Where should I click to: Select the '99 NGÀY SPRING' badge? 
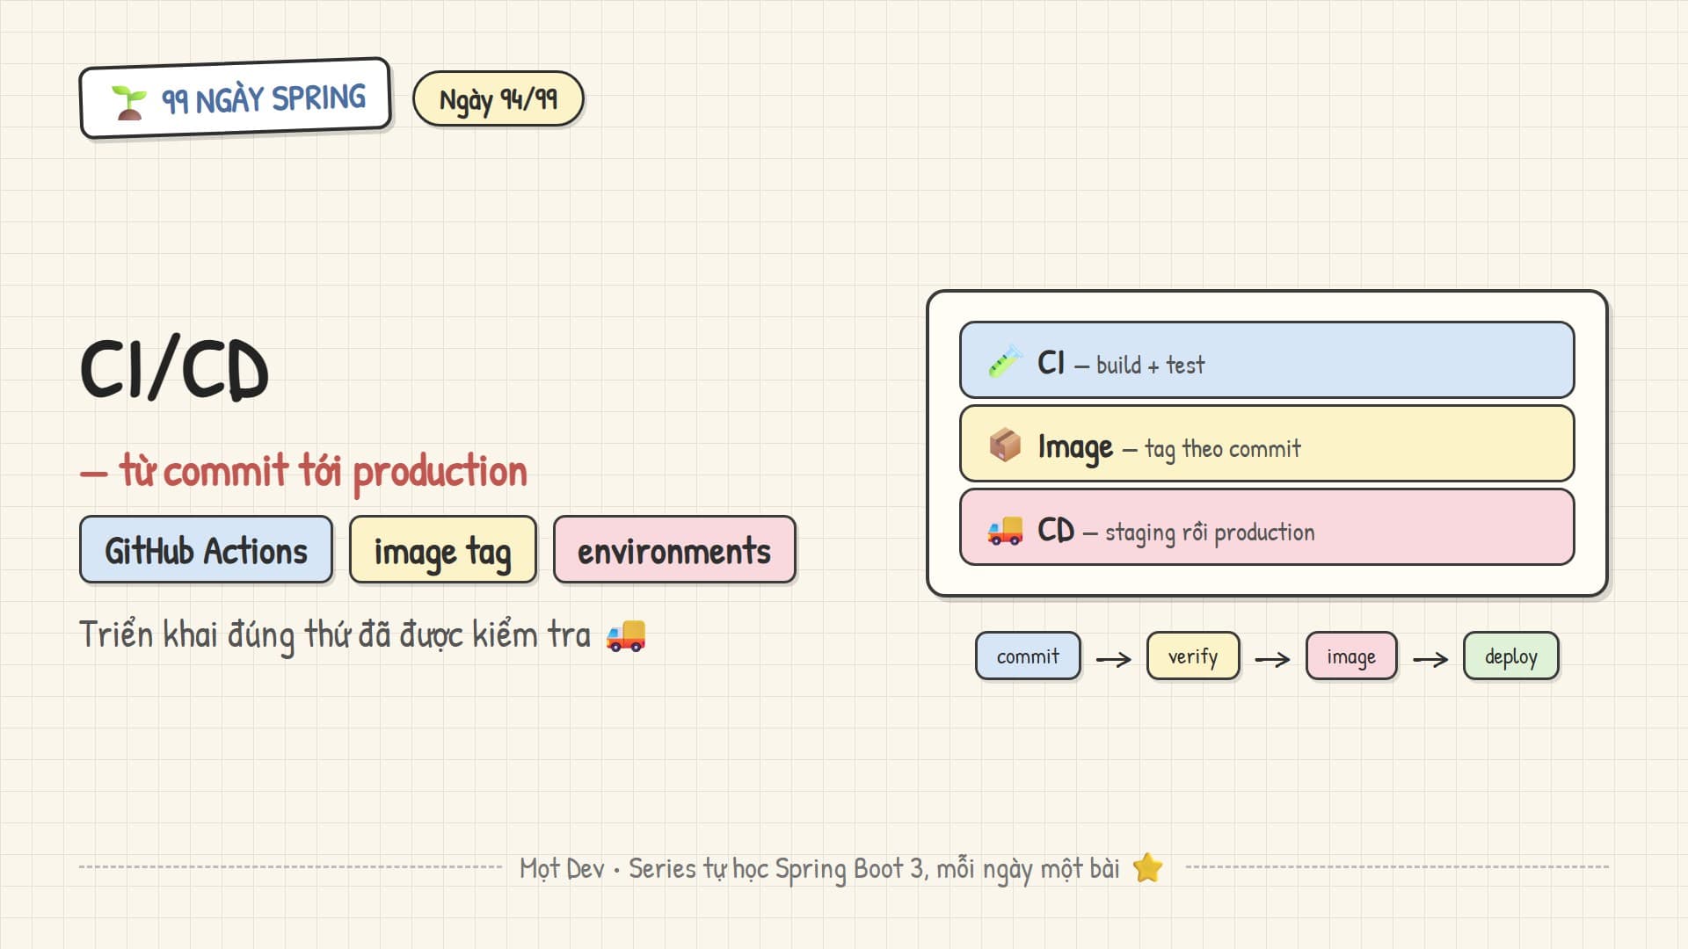(236, 98)
